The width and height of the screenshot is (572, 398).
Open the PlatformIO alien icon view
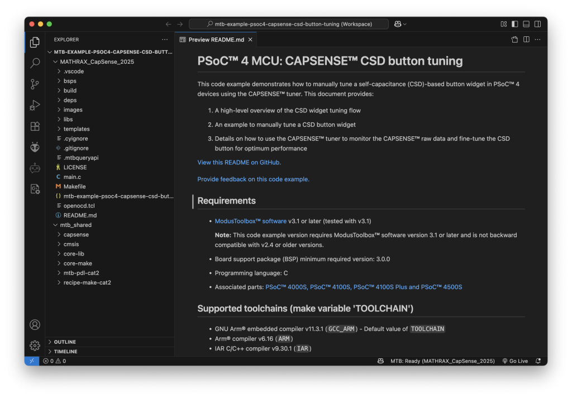pos(35,147)
